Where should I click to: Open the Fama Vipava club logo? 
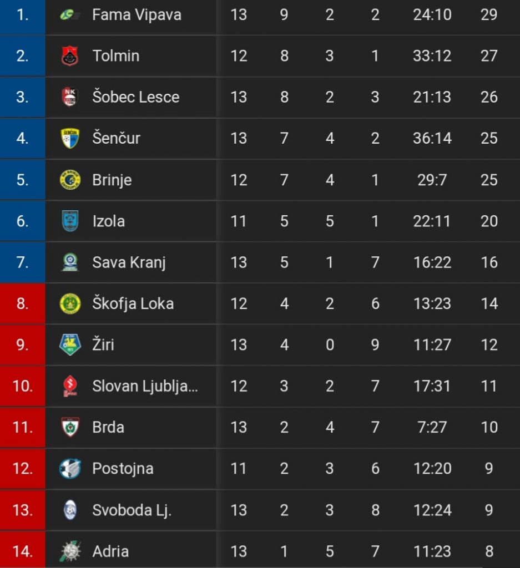70,15
